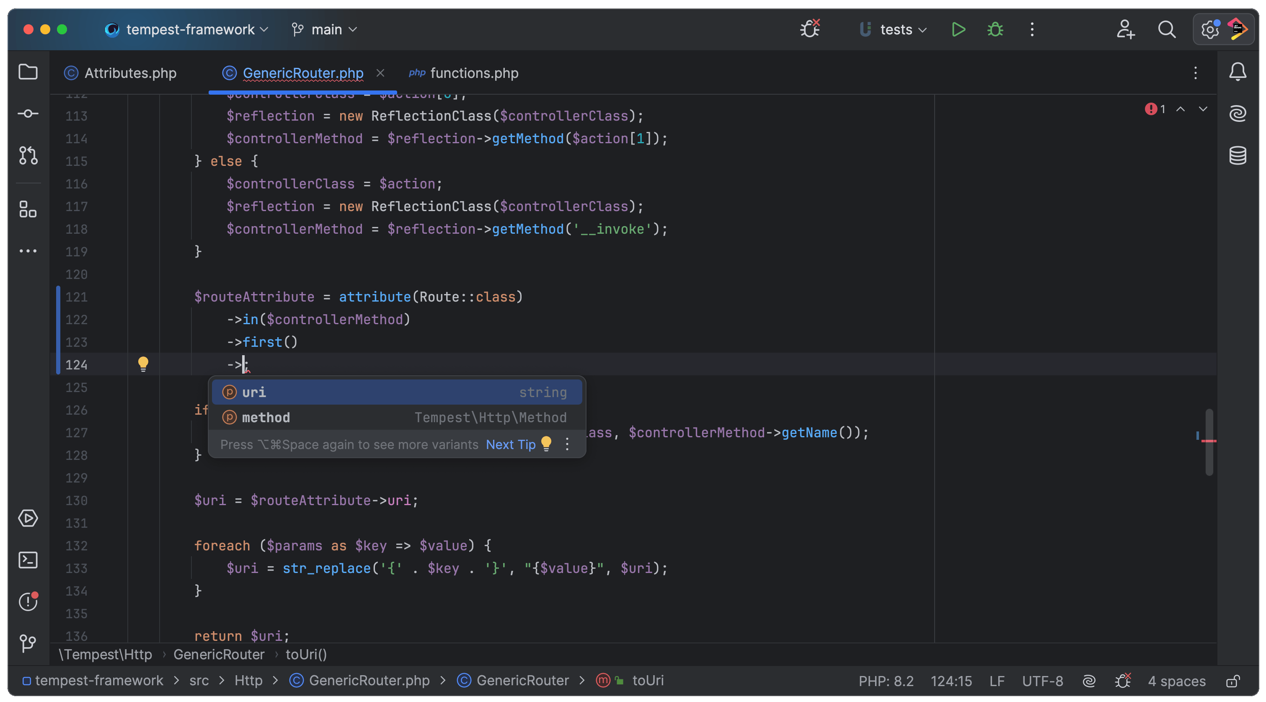This screenshot has height=702, width=1266.
Task: Open the Problems tool window
Action: [28, 601]
